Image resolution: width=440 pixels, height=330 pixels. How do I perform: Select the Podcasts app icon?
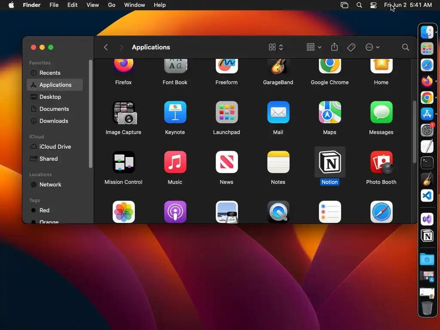click(x=175, y=212)
